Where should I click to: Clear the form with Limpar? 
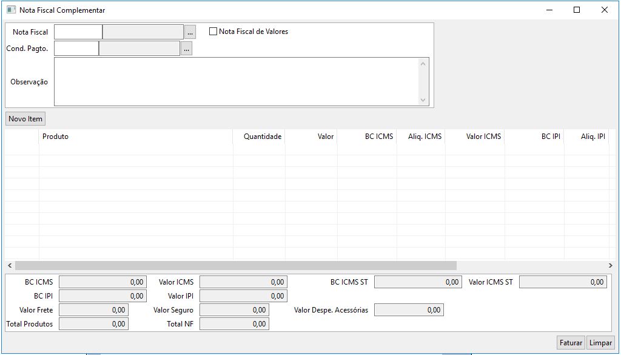[600, 343]
